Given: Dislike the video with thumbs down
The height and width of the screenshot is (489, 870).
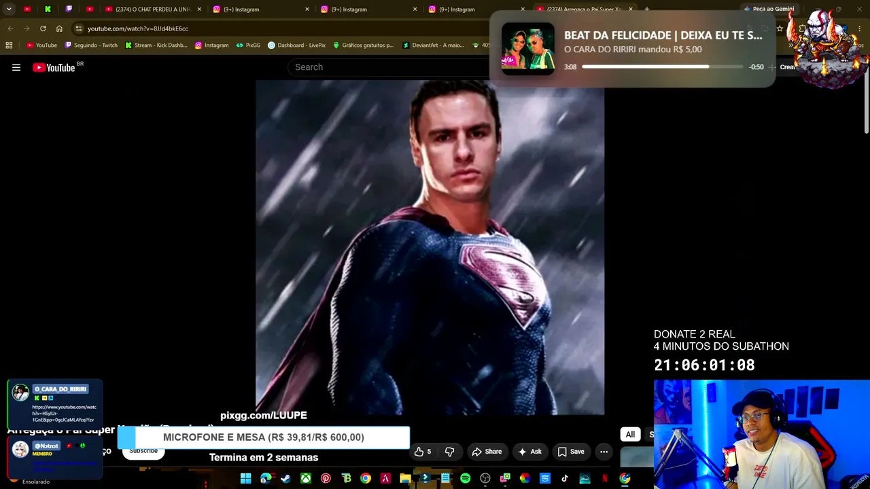Looking at the screenshot, I should click(449, 452).
